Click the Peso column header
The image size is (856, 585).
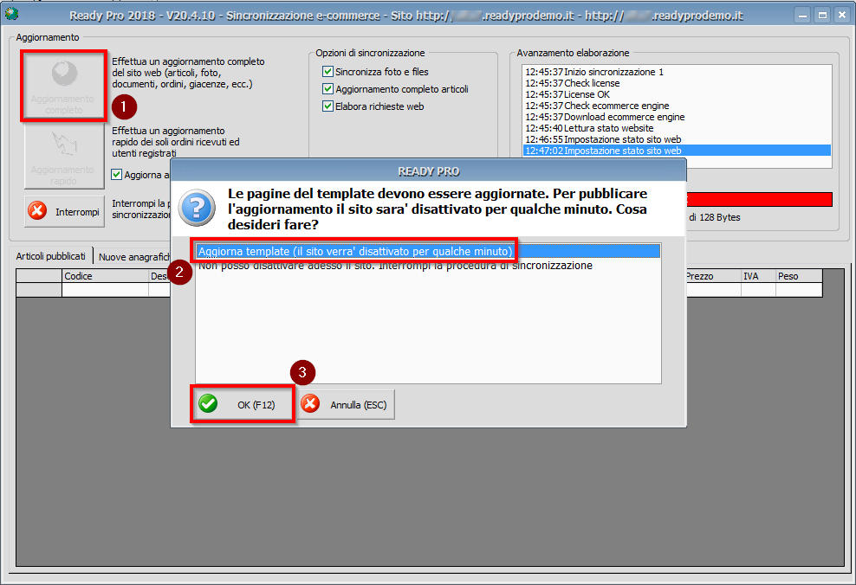coord(799,276)
